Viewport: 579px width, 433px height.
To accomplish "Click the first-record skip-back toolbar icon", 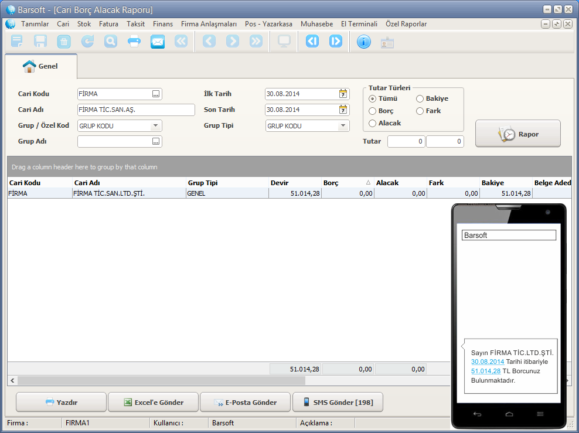I will click(312, 42).
